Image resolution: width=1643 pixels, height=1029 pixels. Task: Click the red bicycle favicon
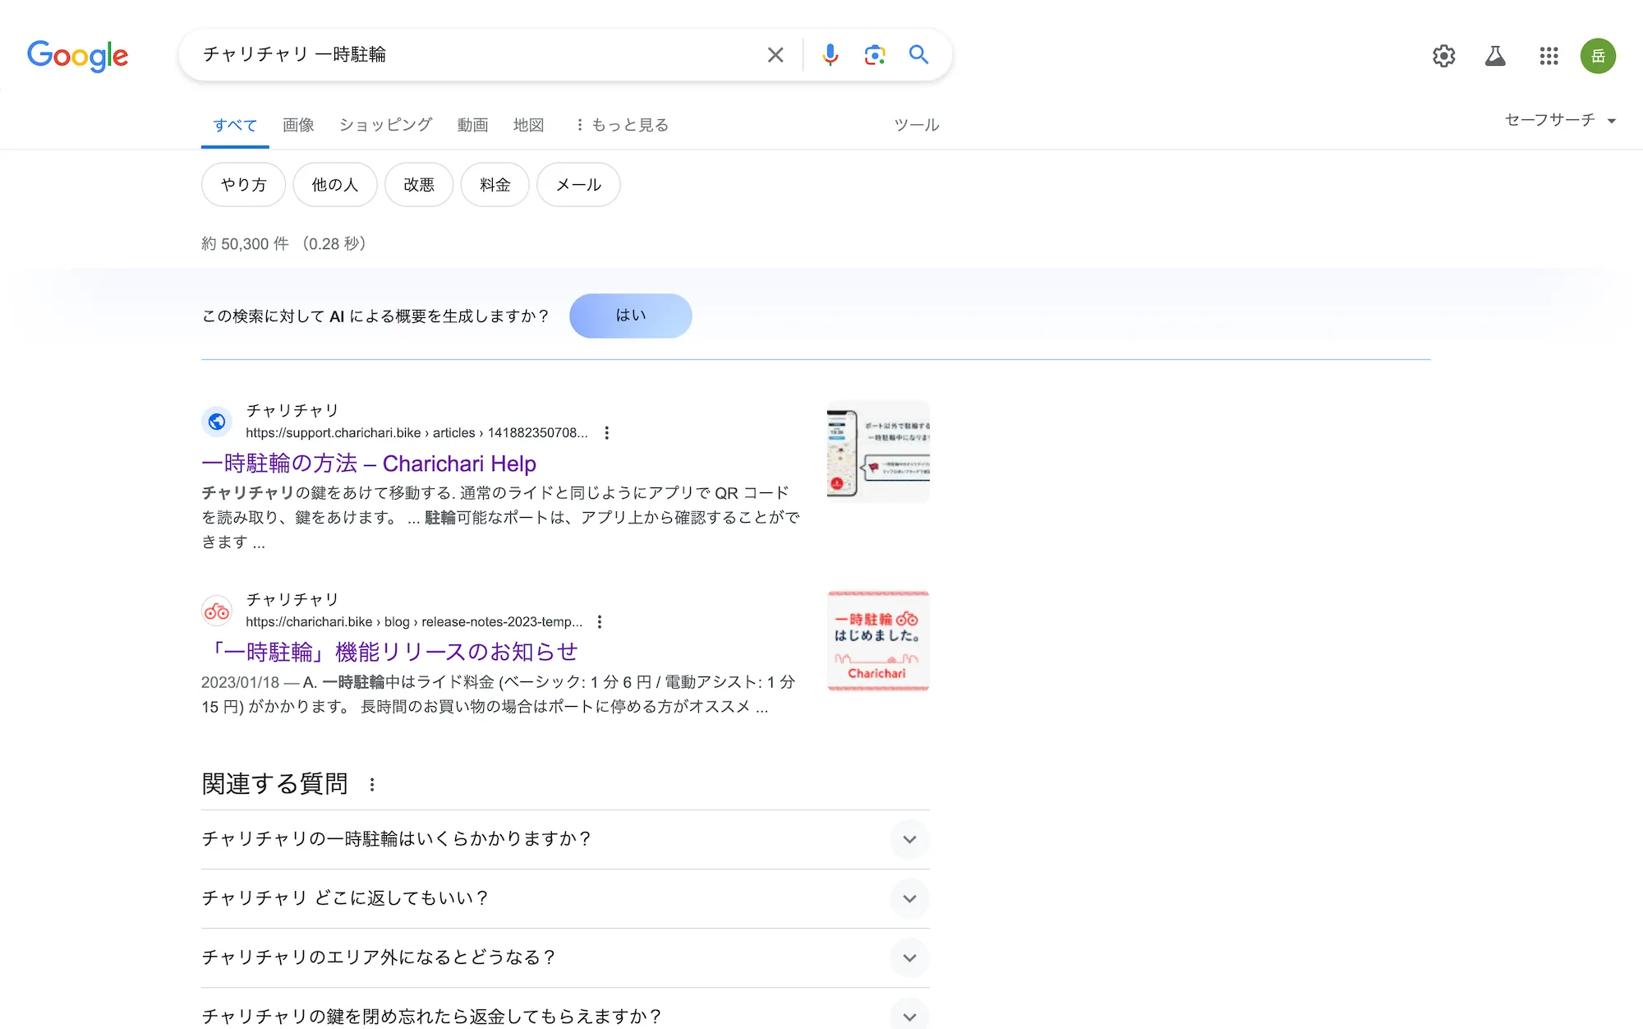point(217,611)
